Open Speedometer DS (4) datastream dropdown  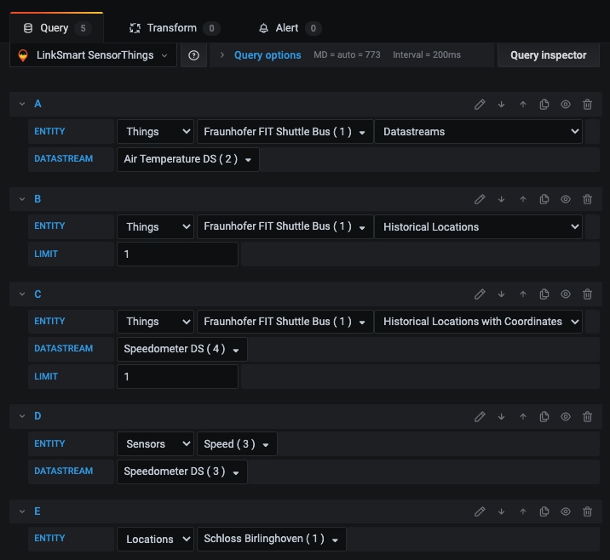[182, 350]
